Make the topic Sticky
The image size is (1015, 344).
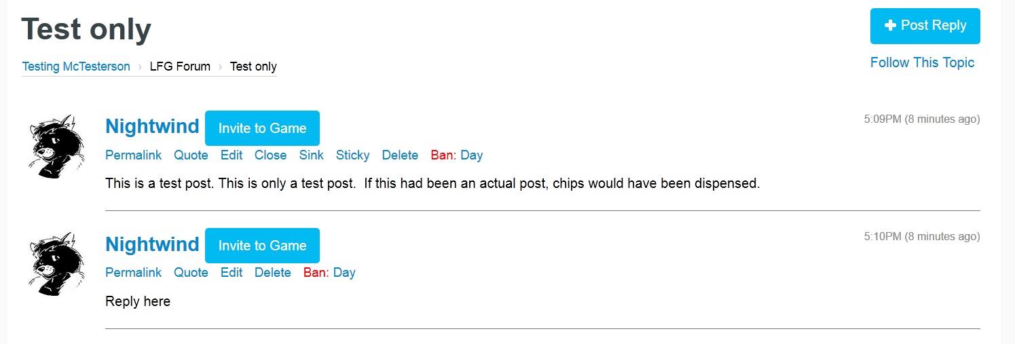click(x=352, y=155)
